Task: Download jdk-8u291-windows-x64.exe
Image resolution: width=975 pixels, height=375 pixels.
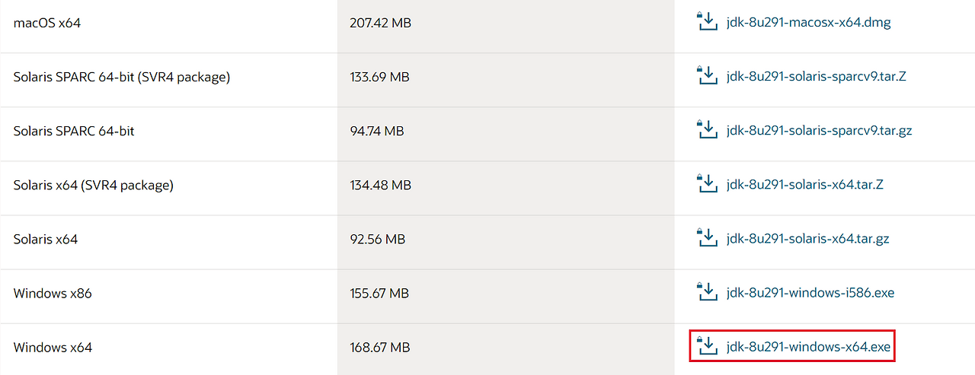Action: click(808, 347)
